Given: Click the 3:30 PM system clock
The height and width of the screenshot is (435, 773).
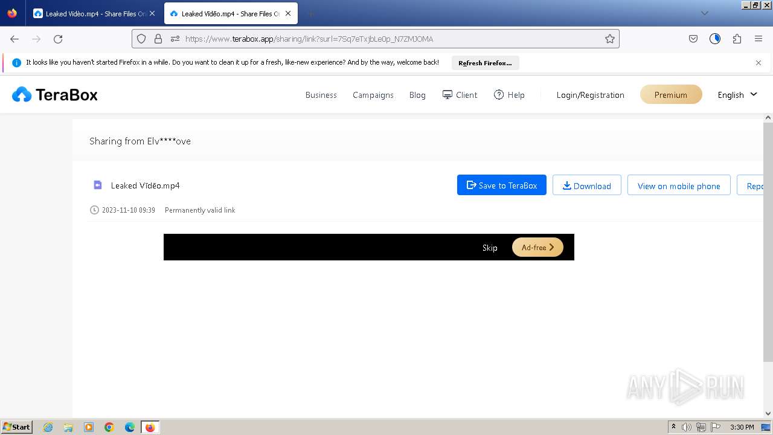Looking at the screenshot, I should (742, 427).
